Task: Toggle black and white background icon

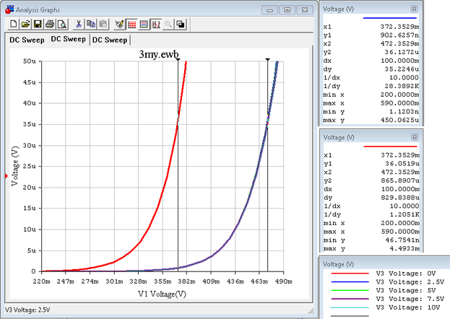Action: click(180, 25)
